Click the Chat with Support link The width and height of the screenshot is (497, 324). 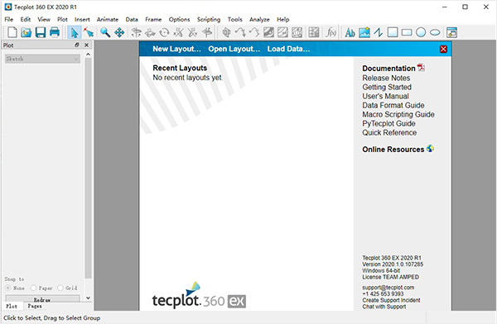[x=384, y=307]
